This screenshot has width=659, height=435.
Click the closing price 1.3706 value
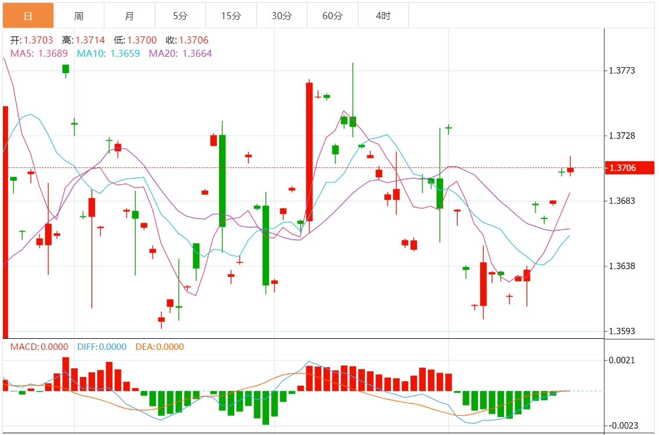194,41
